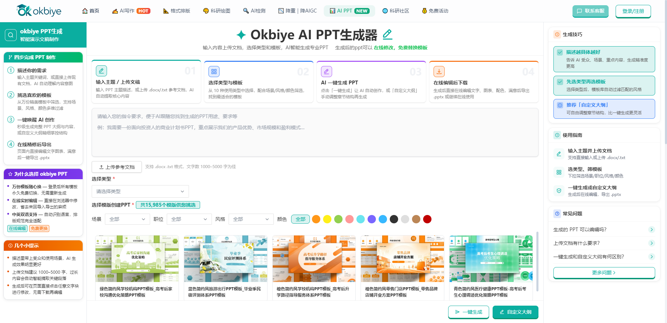This screenshot has width=667, height=323.
Task: Pick the pink color filter swatch
Action: click(349, 219)
